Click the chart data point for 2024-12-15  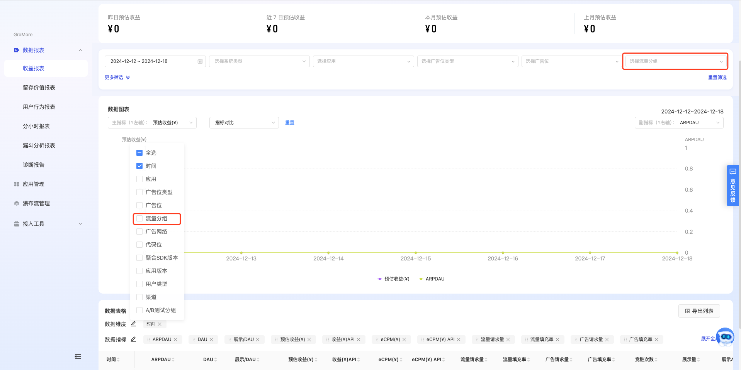click(x=416, y=253)
